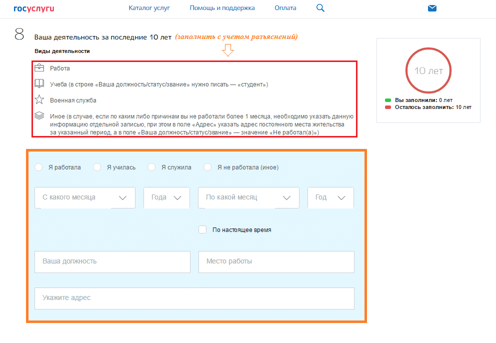496x343 pixels.
Task: Click the Ваша должность input field
Action: 112,261
